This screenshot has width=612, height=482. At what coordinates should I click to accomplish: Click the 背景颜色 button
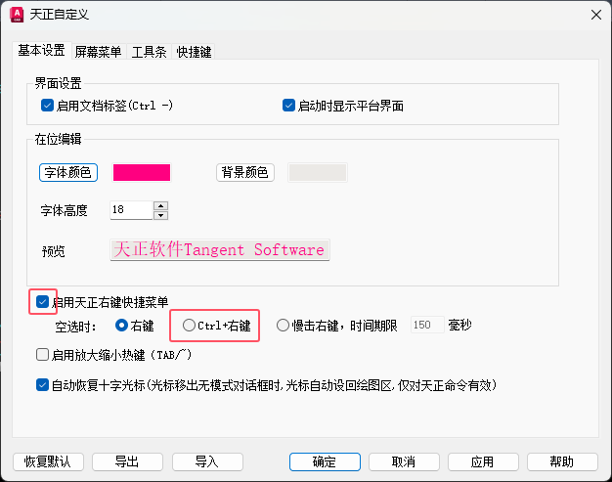(244, 173)
